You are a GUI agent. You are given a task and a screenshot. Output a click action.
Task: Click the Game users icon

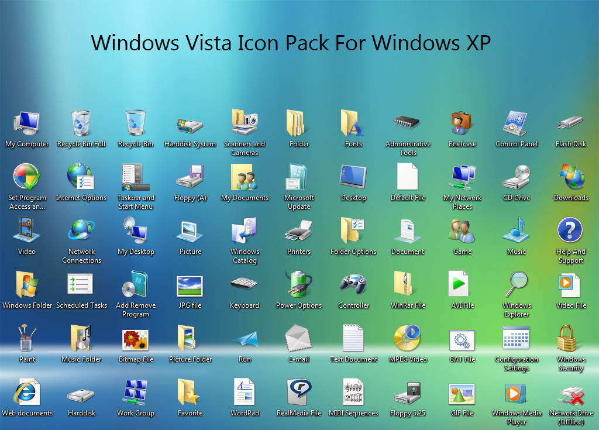462,231
